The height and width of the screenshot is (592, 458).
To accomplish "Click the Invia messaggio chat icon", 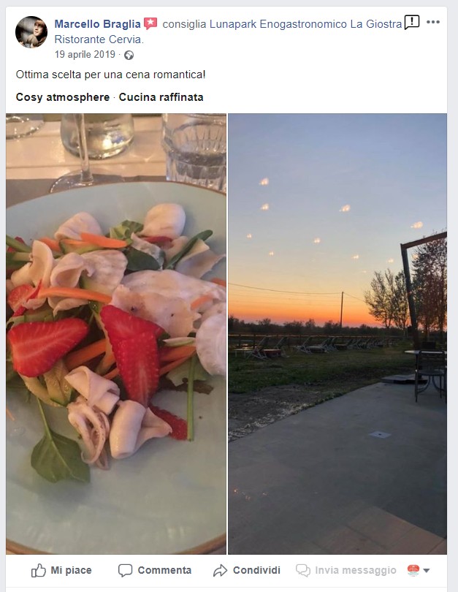I will tap(303, 571).
